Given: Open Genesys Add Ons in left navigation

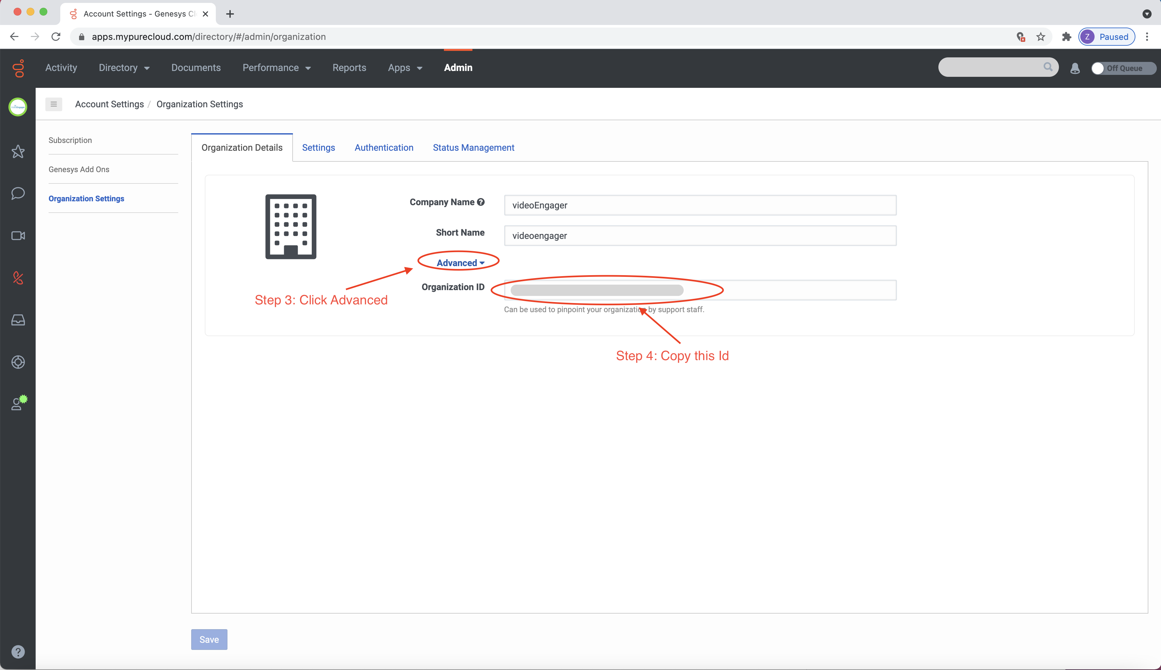Looking at the screenshot, I should click(x=79, y=169).
